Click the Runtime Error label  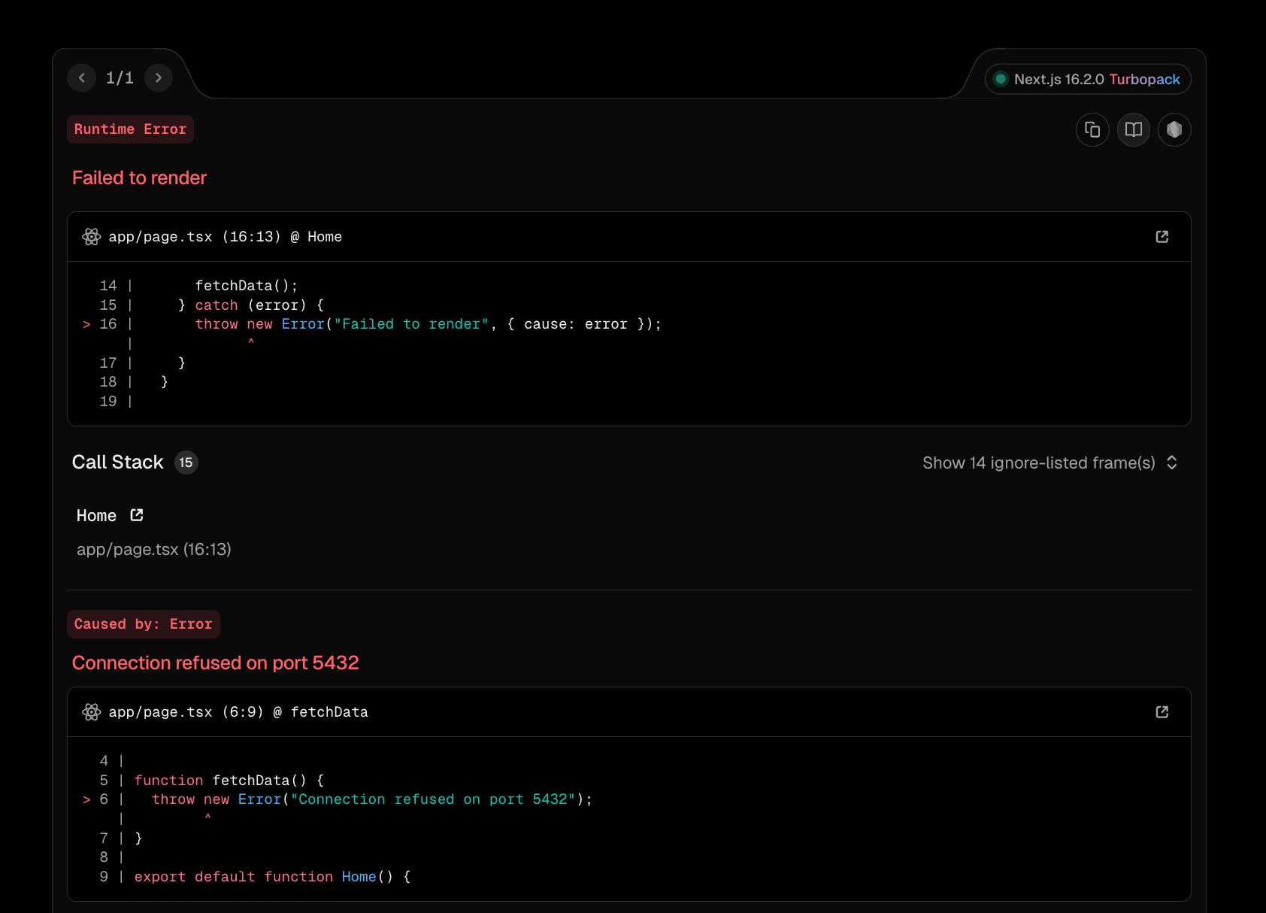coord(130,129)
